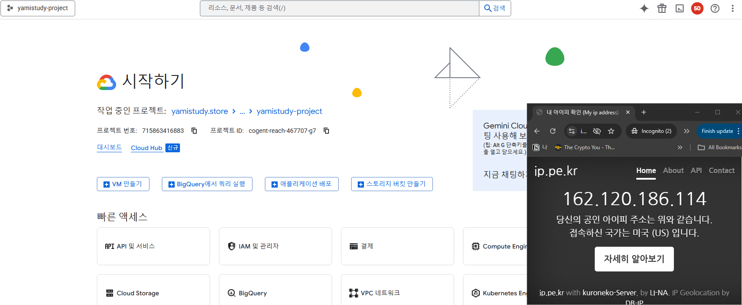Viewport: 742px width, 305px height.
Task: Click the 빠른 액세스 heading
Action: coord(122,217)
